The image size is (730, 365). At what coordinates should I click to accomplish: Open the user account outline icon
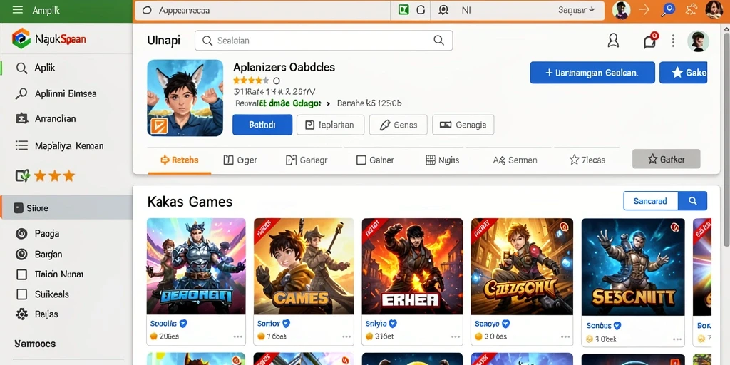click(613, 41)
